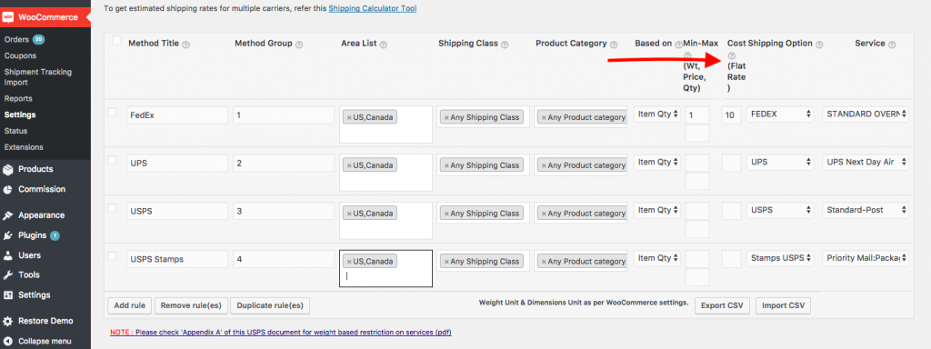Check the USPS rule checkbox
The image size is (931, 349).
tap(112, 208)
